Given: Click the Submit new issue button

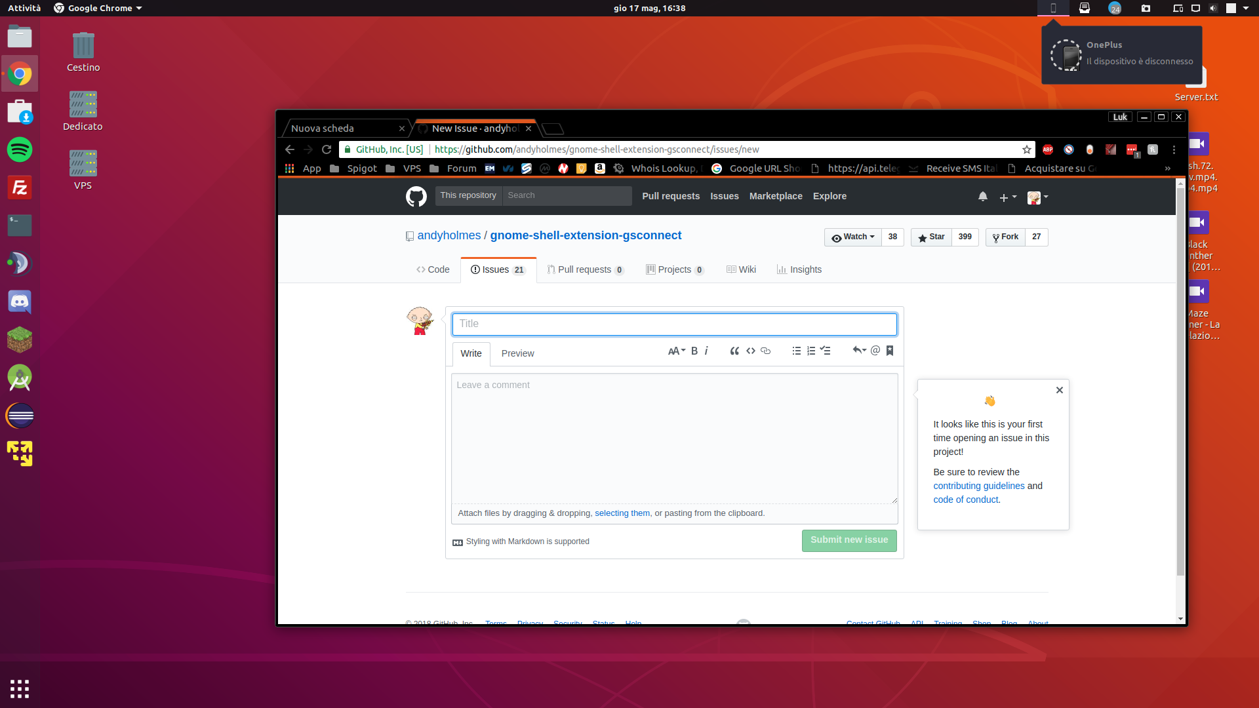Looking at the screenshot, I should tap(849, 540).
